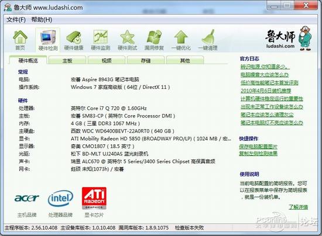322x236 pixels.
Task: Open the 文件(F) menu
Action: click(16, 20)
